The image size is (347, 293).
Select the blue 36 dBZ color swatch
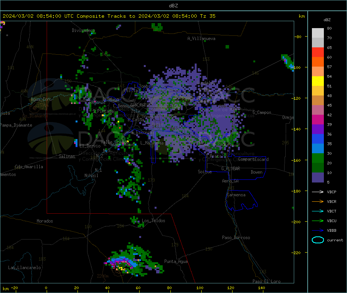point(318,139)
